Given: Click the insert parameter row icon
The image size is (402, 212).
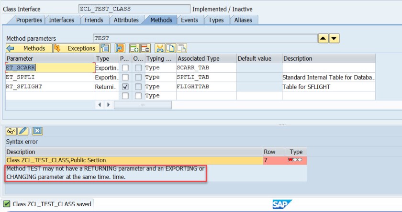Looking at the screenshot, I should point(134,48).
